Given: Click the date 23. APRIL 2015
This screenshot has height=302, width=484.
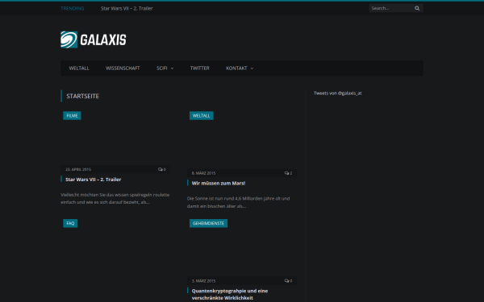Looking at the screenshot, I should (x=78, y=169).
